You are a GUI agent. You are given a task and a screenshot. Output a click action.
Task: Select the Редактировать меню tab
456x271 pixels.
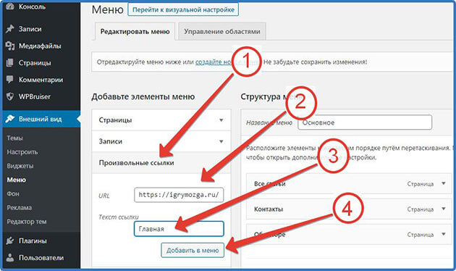point(135,31)
